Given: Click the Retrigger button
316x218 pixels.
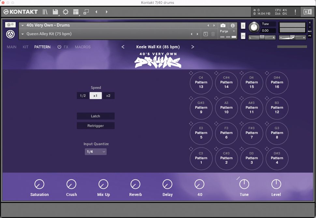Looking at the screenshot, I should (x=95, y=126).
